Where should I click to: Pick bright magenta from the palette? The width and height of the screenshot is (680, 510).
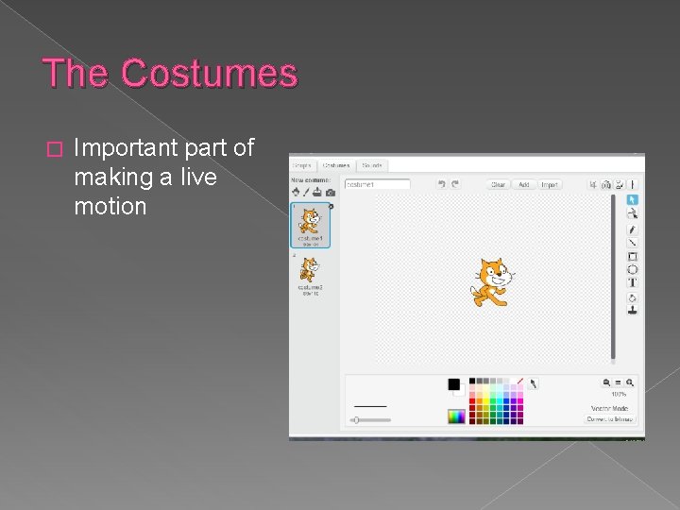pos(520,401)
